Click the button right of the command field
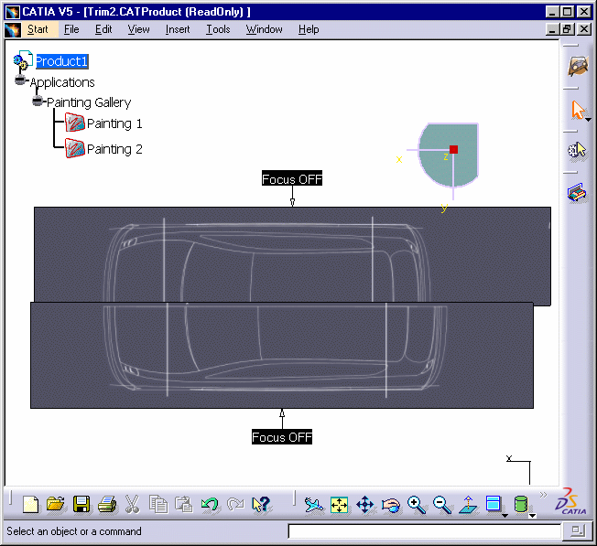 578,530
